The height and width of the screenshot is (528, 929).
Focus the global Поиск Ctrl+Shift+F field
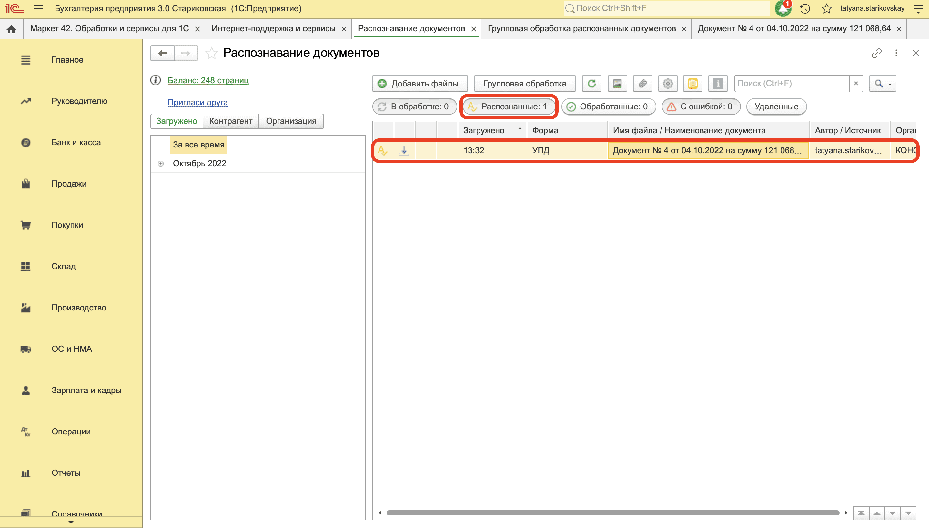[667, 8]
